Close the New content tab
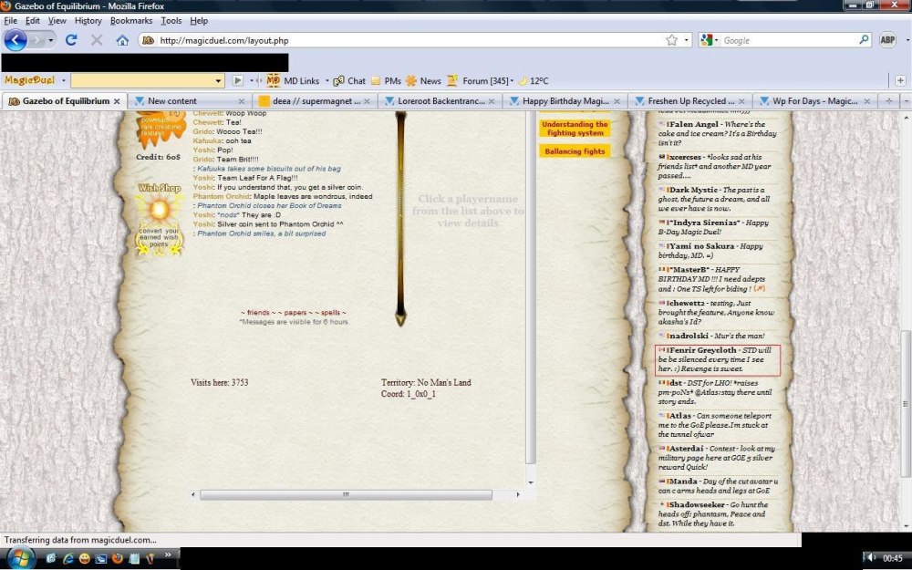The height and width of the screenshot is (570, 912). [x=242, y=101]
